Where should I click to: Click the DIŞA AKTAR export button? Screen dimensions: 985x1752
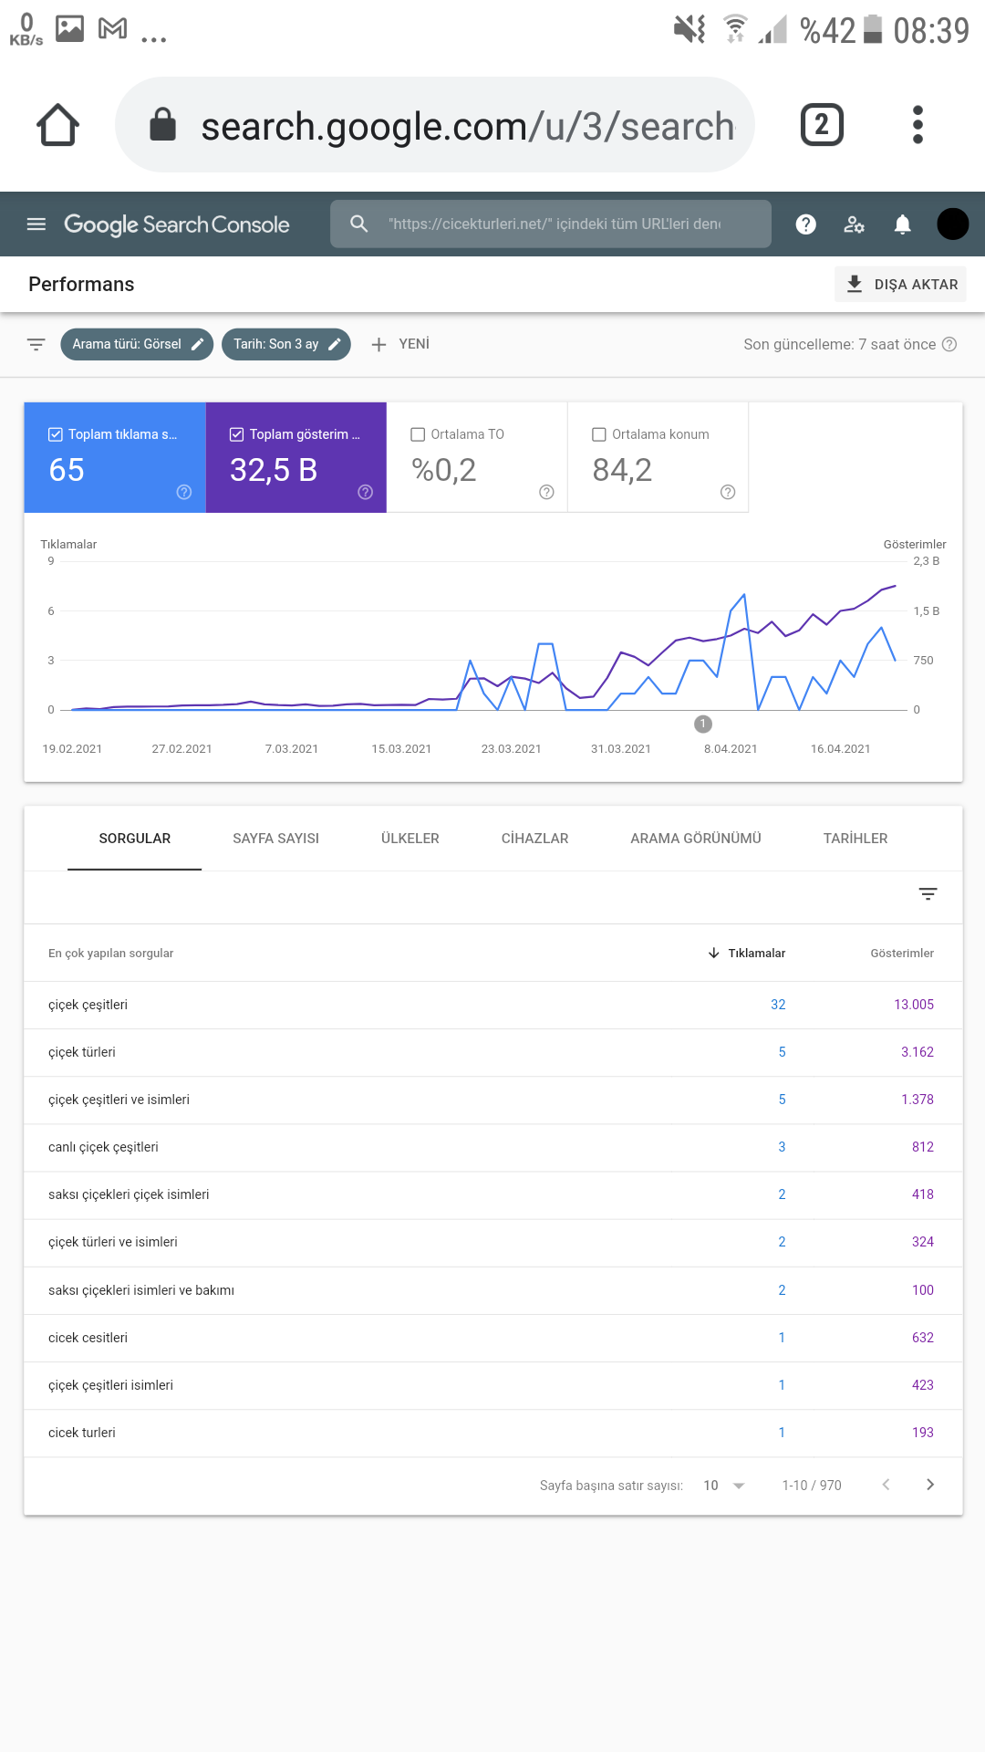(x=900, y=284)
